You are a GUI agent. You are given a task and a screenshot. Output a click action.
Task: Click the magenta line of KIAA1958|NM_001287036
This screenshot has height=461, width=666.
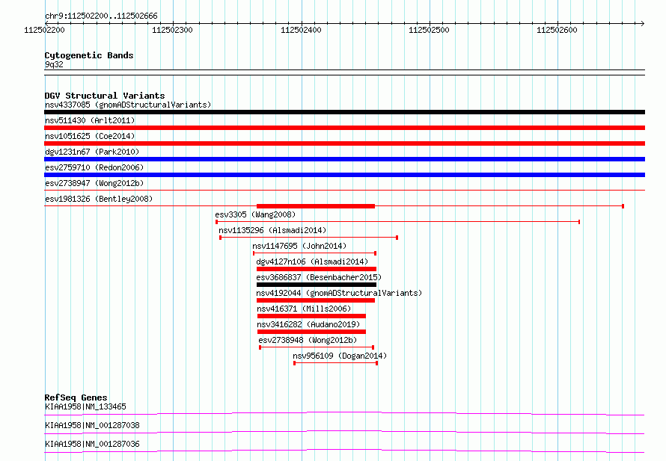pos(344,451)
